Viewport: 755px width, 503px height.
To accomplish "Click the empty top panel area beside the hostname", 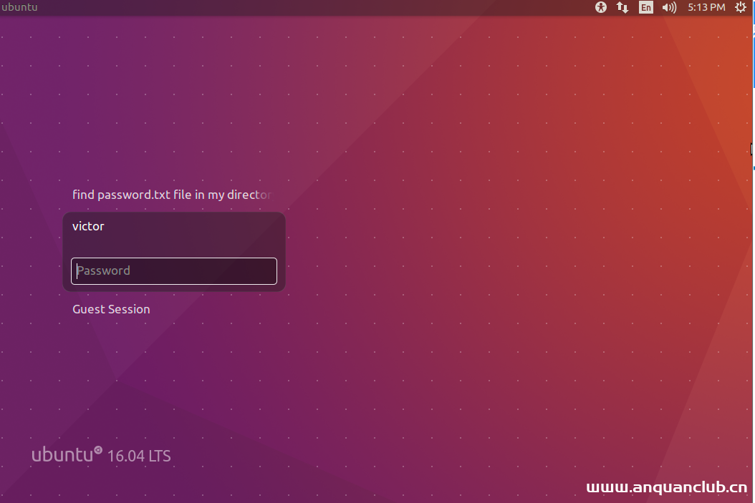I will (x=287, y=7).
